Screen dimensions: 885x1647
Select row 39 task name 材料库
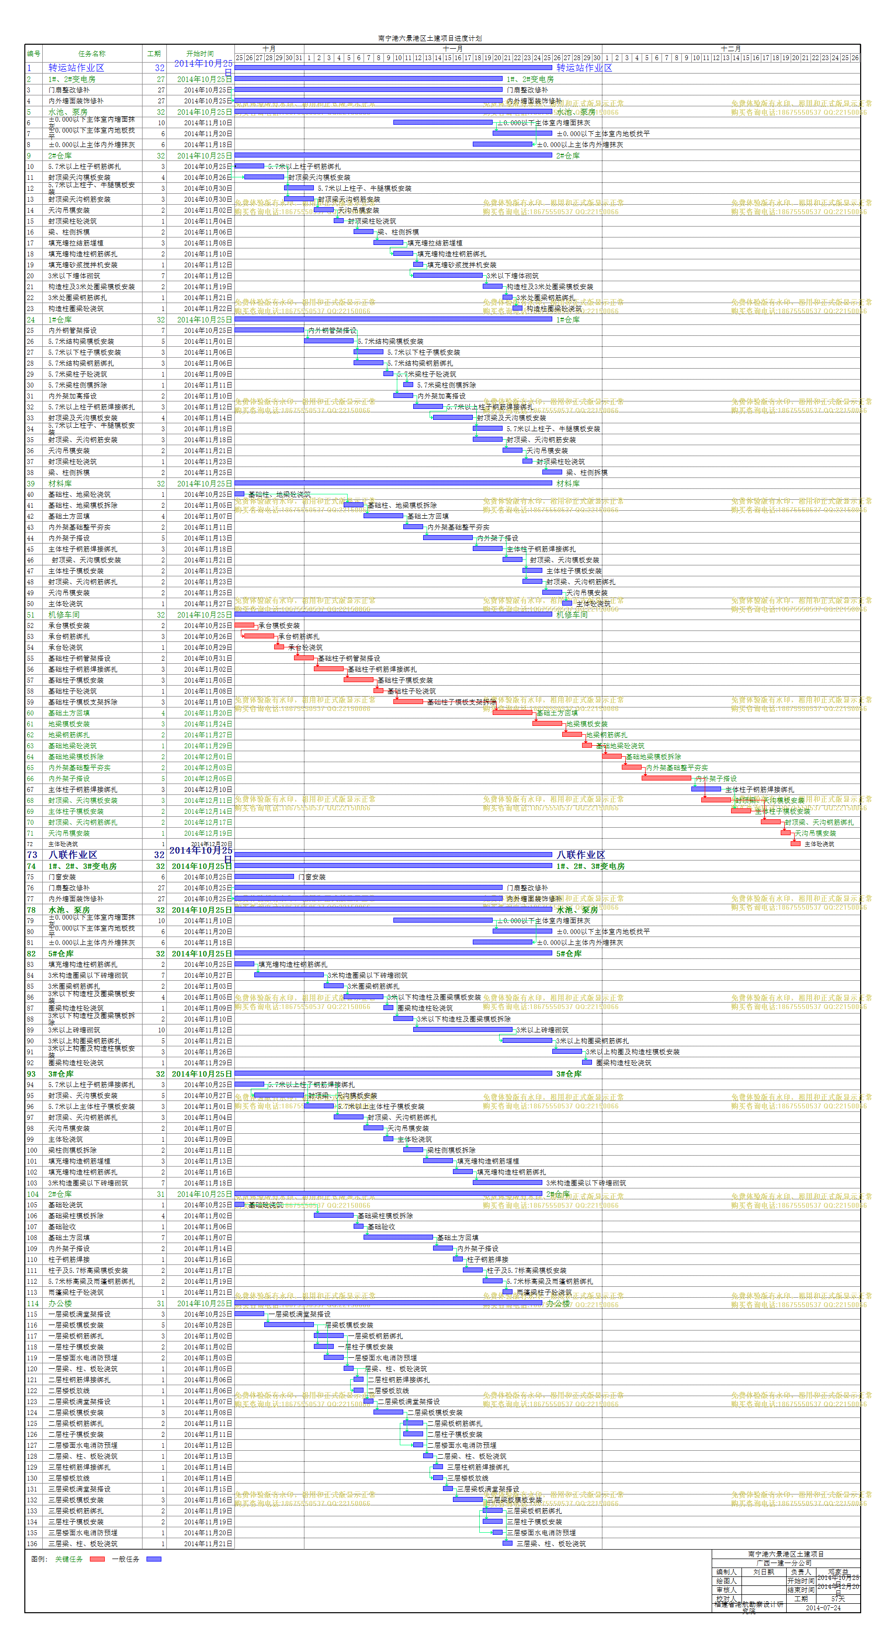coord(60,484)
